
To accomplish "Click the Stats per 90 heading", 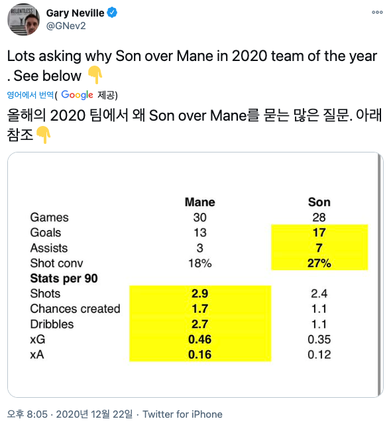I will coord(64,278).
